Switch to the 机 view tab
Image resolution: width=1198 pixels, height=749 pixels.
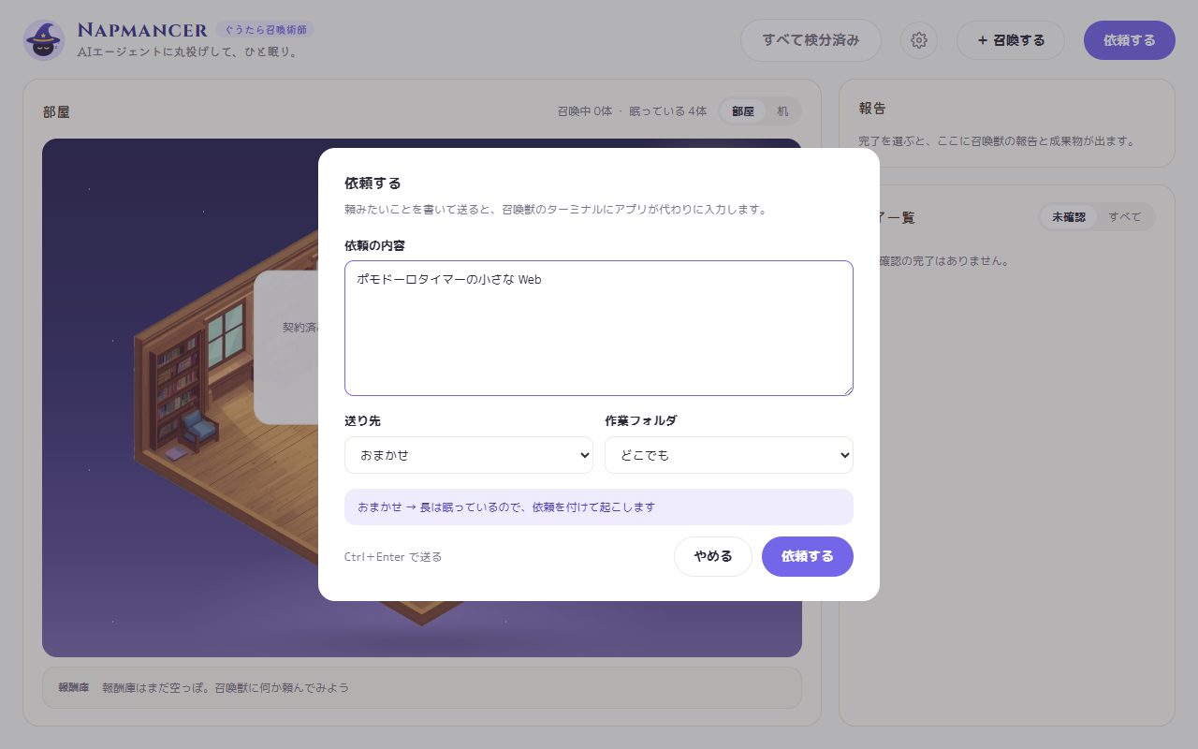tap(782, 111)
